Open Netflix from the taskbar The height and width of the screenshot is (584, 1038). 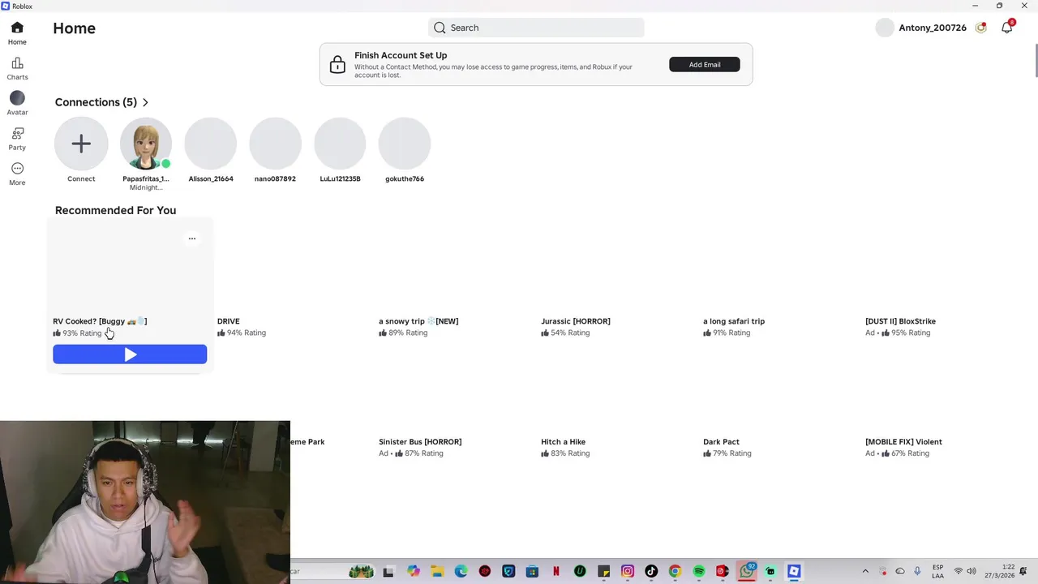pyautogui.click(x=555, y=571)
